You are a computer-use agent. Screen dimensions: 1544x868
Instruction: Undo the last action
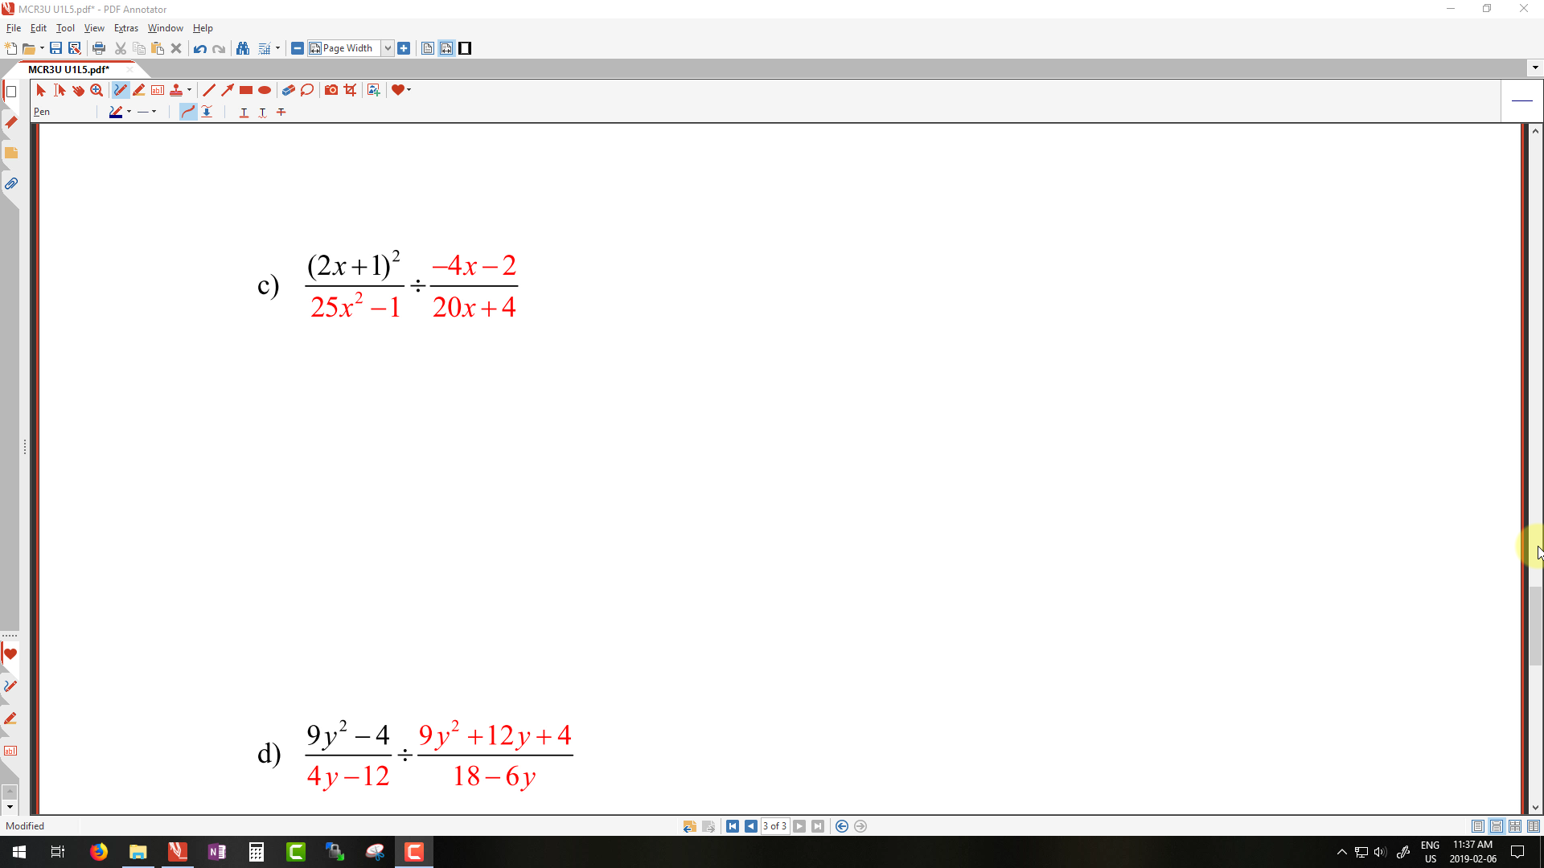[x=200, y=48]
